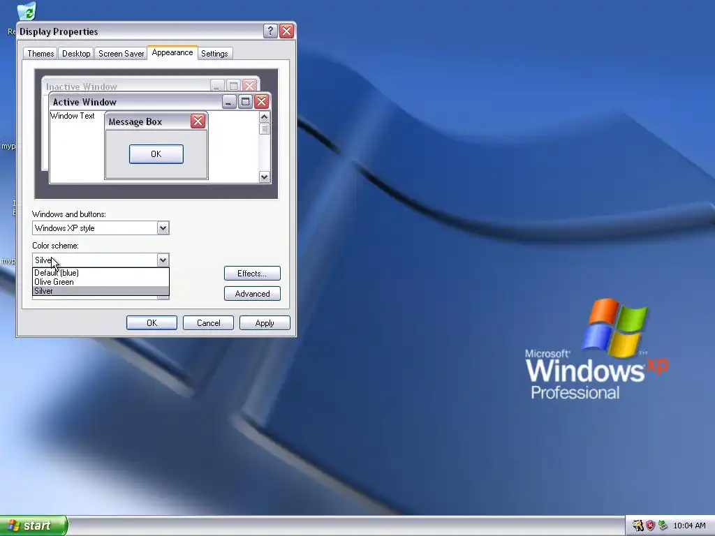Screen dimensions: 715x536
Task: Cancel the Display Properties changes
Action: click(x=208, y=322)
